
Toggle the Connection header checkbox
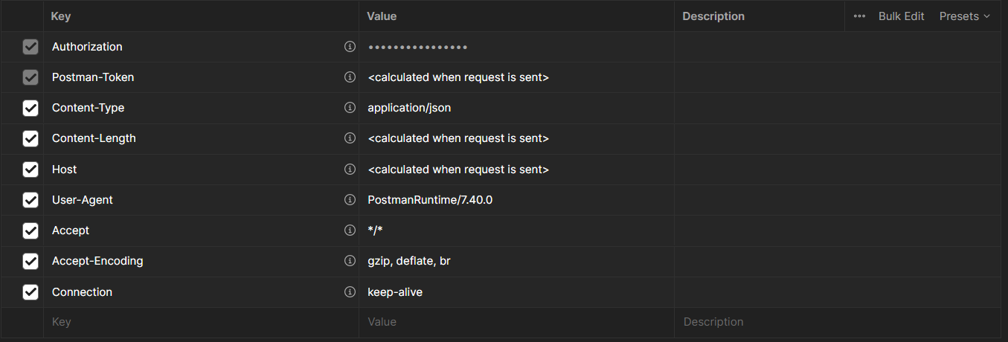click(x=31, y=292)
